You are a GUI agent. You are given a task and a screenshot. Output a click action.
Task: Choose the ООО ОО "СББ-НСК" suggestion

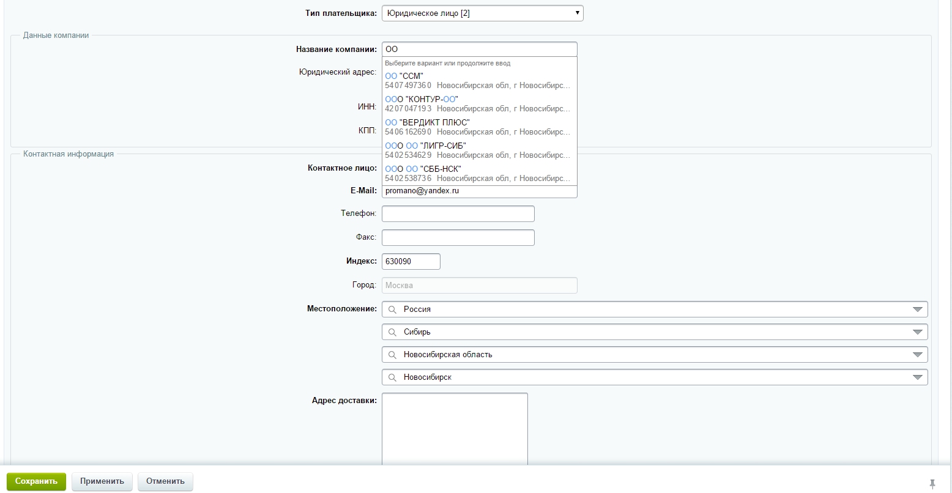point(478,174)
